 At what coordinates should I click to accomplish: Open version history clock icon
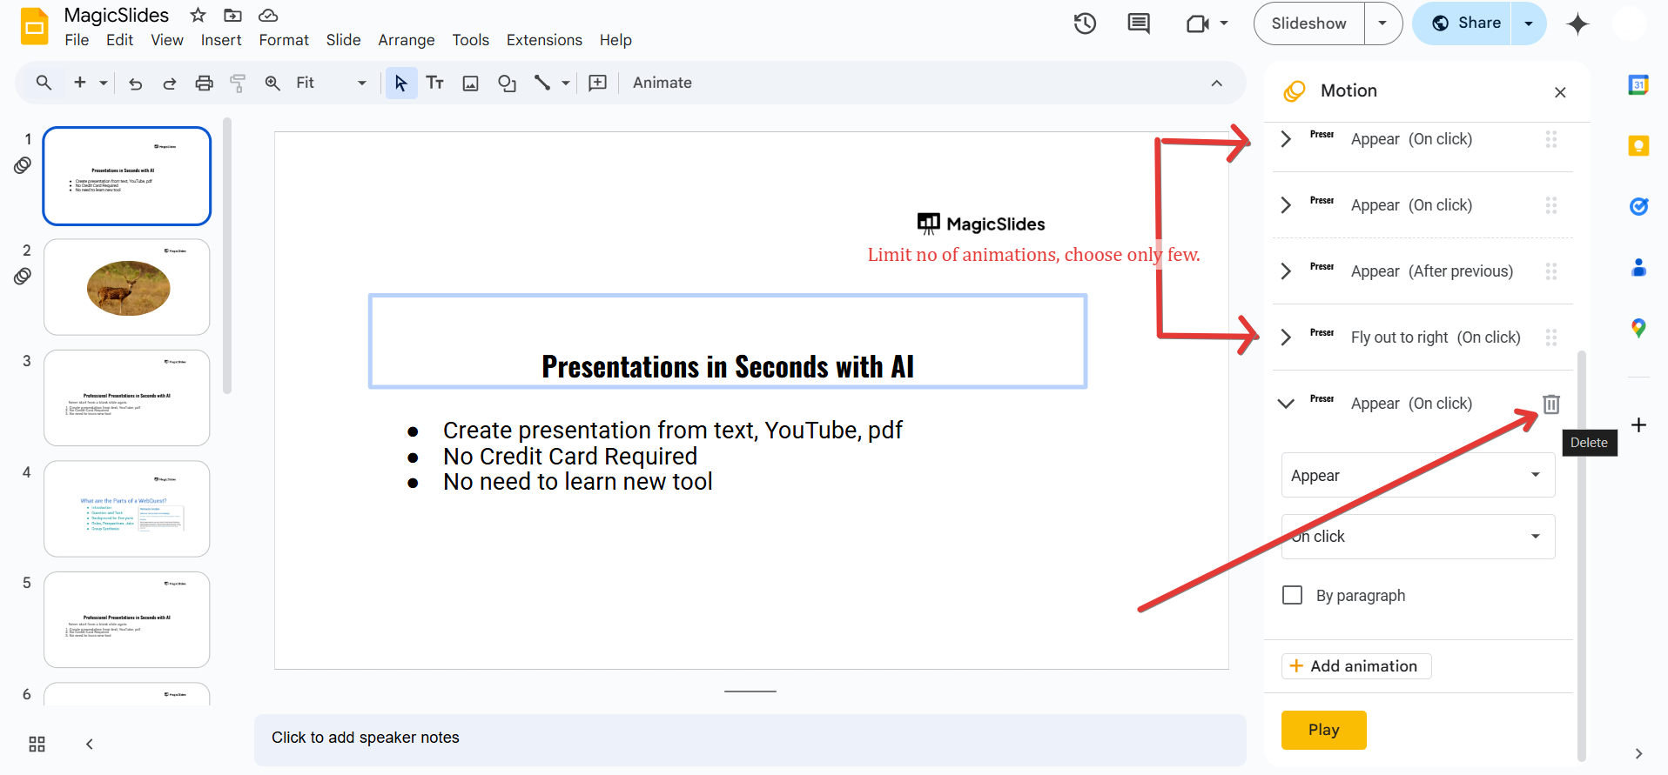pyautogui.click(x=1085, y=23)
